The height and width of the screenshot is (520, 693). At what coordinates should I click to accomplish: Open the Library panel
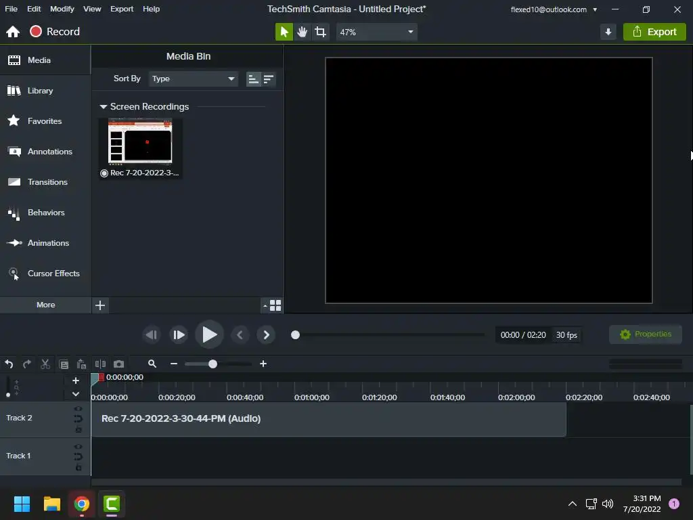tap(45, 91)
